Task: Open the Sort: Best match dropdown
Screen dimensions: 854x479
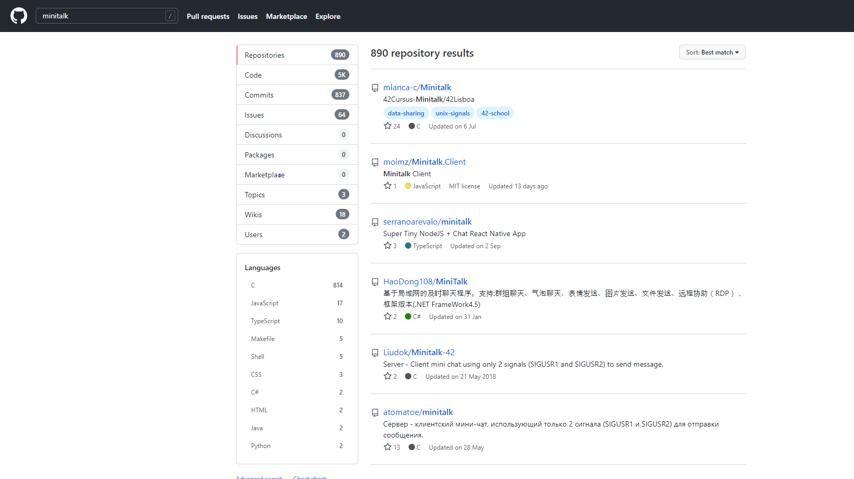Action: (712, 52)
